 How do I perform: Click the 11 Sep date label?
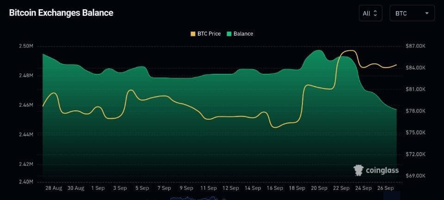pos(208,188)
